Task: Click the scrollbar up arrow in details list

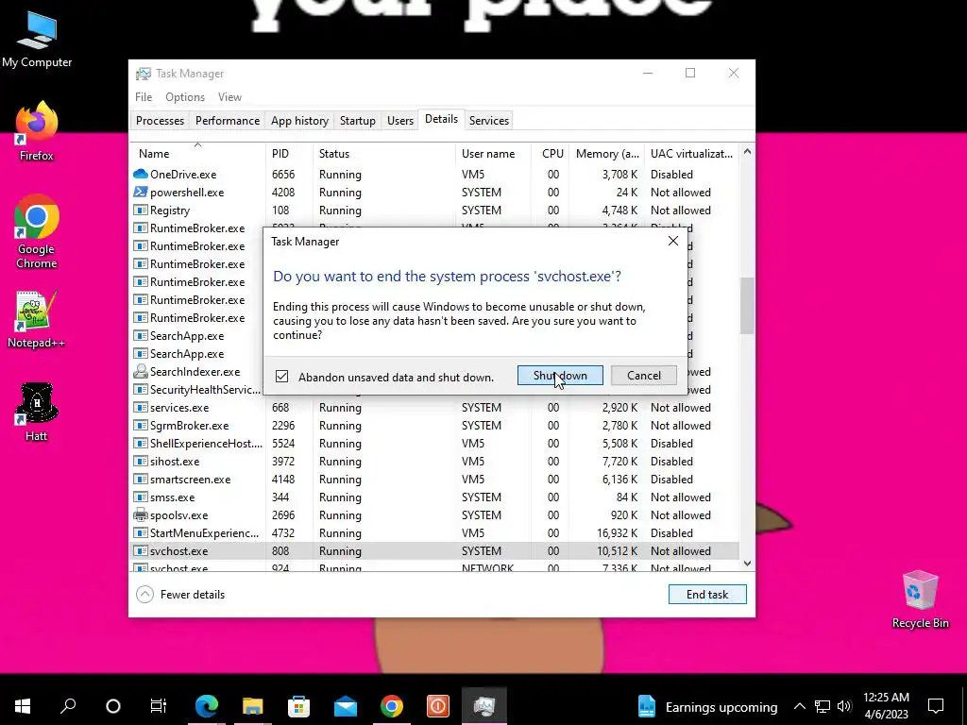Action: (x=748, y=151)
